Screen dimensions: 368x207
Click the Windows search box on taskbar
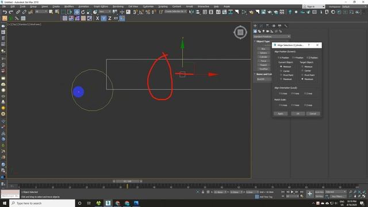(x=42, y=203)
